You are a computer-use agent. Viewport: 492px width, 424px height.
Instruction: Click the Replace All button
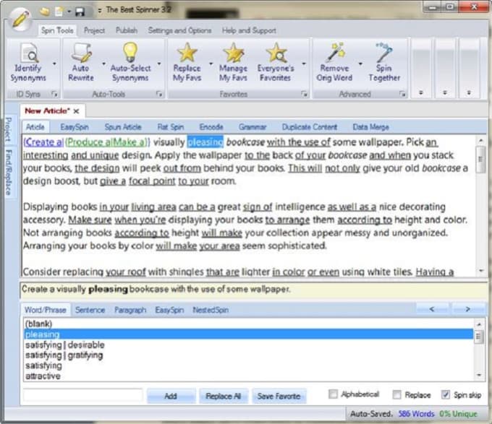coord(224,396)
